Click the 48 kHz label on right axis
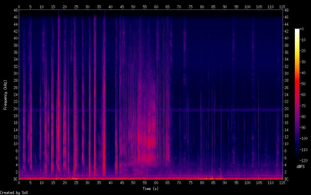Image resolution: width=311 pixels, height=195 pixels. (x=286, y=10)
